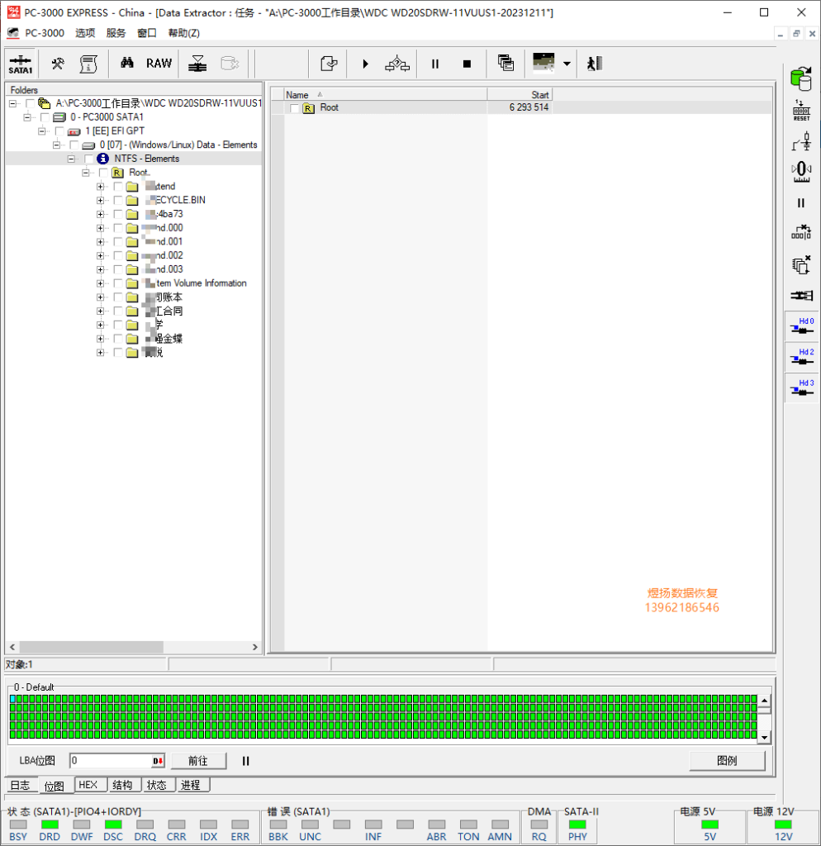Check the RECYCLE.BIN folder checkbox
This screenshot has height=846, width=821.
(117, 200)
